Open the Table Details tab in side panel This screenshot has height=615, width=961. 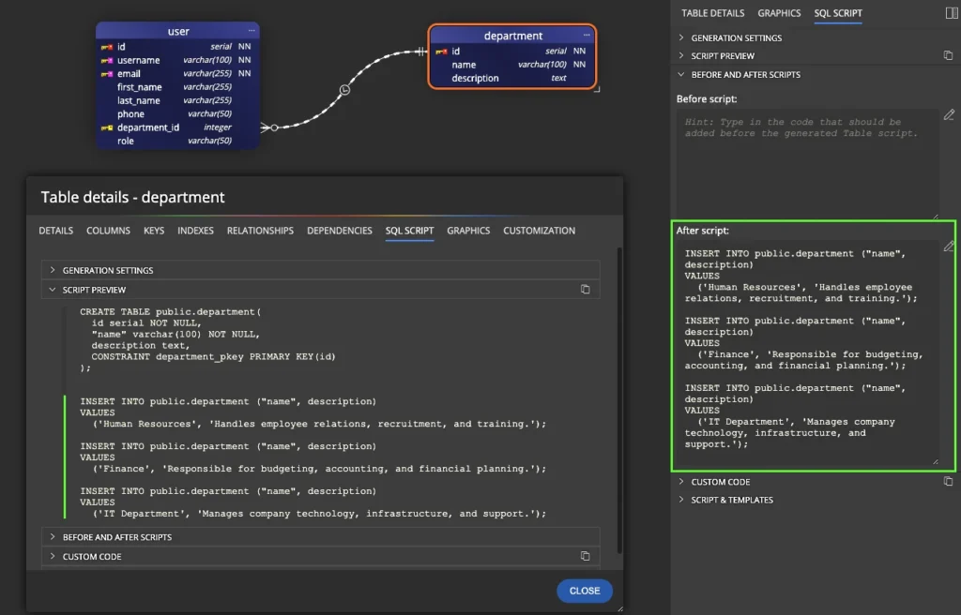point(712,13)
